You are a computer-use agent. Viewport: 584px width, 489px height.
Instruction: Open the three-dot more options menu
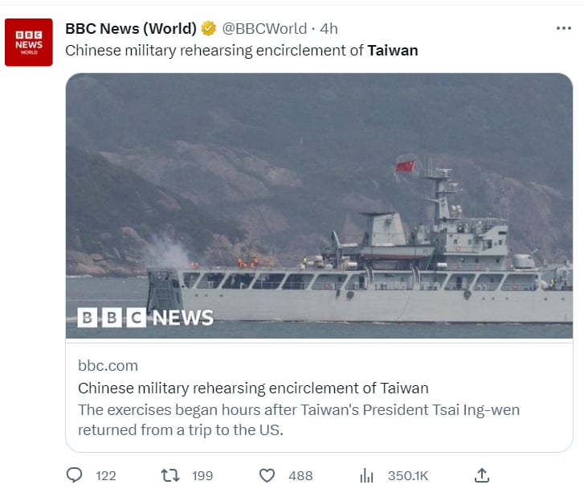point(563,28)
